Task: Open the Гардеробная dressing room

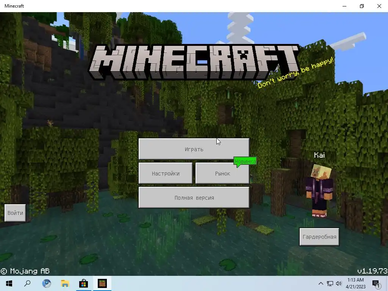Action: (x=319, y=237)
